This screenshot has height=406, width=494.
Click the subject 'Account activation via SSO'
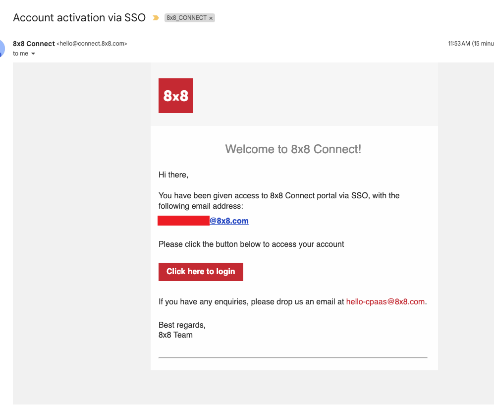pos(79,18)
